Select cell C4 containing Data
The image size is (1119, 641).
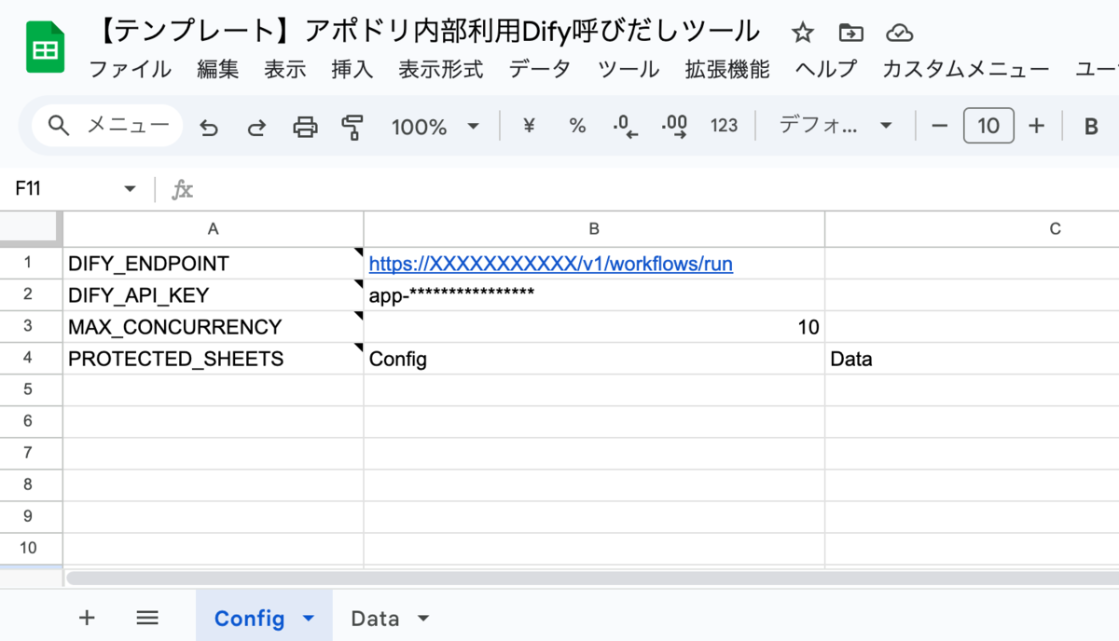[972, 359]
